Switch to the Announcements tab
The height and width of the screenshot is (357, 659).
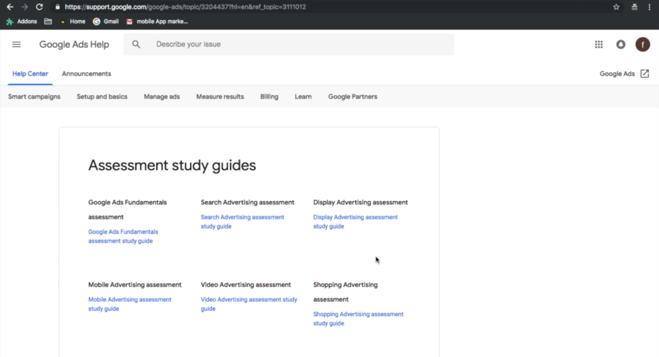[x=86, y=74]
